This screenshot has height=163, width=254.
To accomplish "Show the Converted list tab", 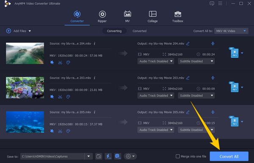I will 139,31.
